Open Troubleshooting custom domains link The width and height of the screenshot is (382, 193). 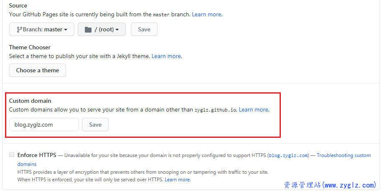[344, 155]
